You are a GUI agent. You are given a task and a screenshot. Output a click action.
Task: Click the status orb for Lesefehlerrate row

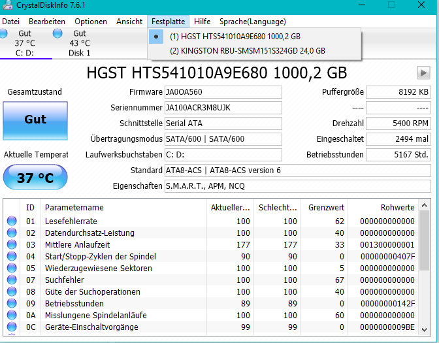click(12, 221)
